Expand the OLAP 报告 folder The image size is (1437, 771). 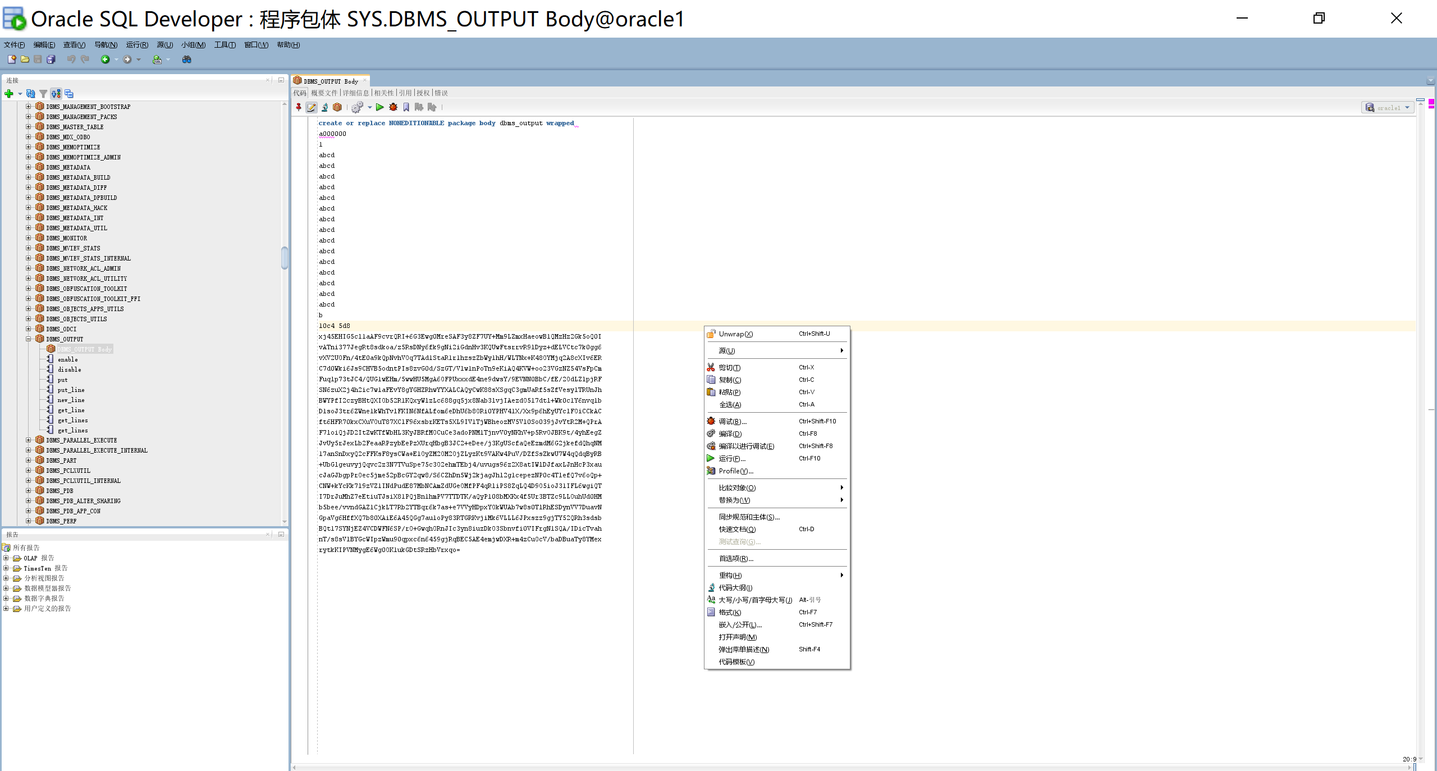pos(6,558)
